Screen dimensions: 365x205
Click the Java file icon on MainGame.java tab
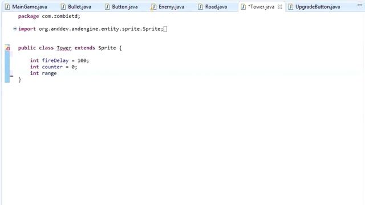7,7
